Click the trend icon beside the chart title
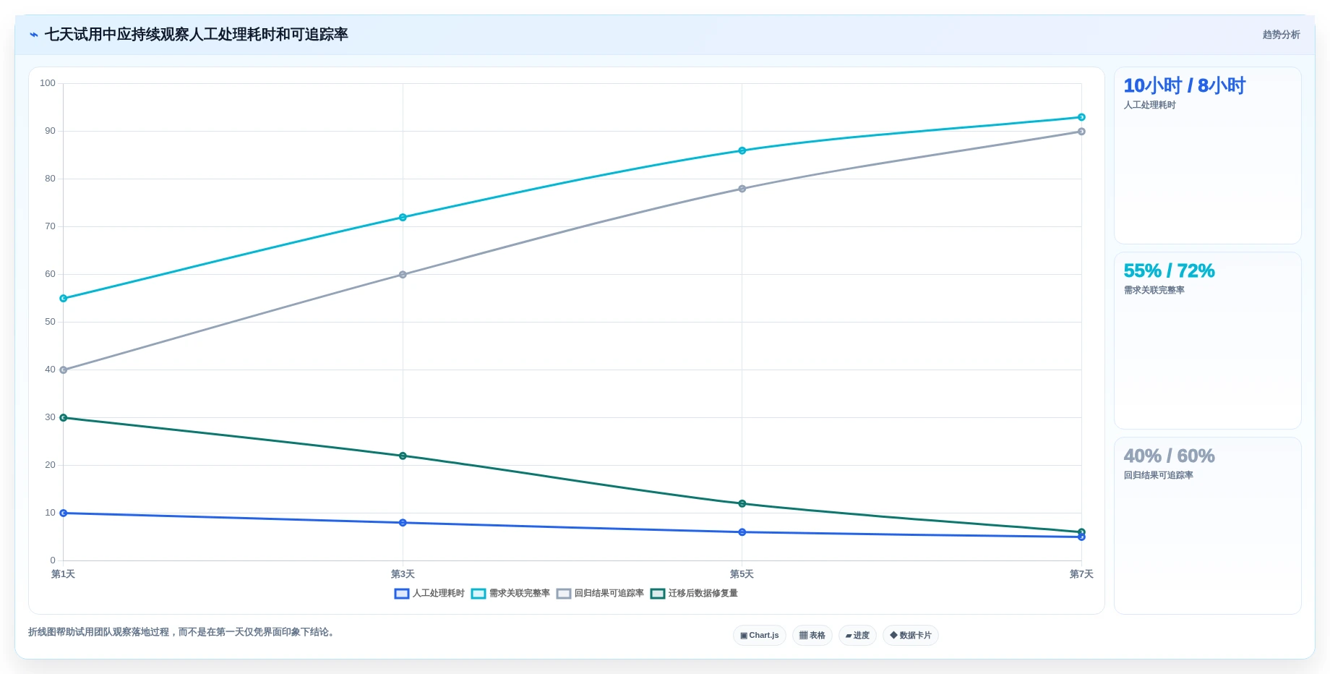Screen dimensions: 1330x674 point(34,35)
